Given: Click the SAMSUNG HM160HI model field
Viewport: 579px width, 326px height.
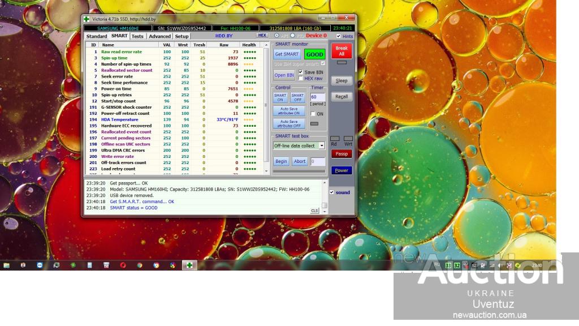Looking at the screenshot, I should (118, 28).
